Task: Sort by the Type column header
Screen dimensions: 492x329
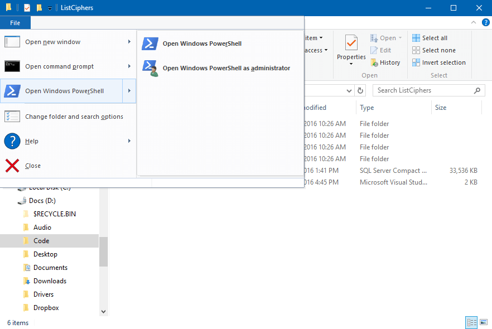Action: (393, 108)
